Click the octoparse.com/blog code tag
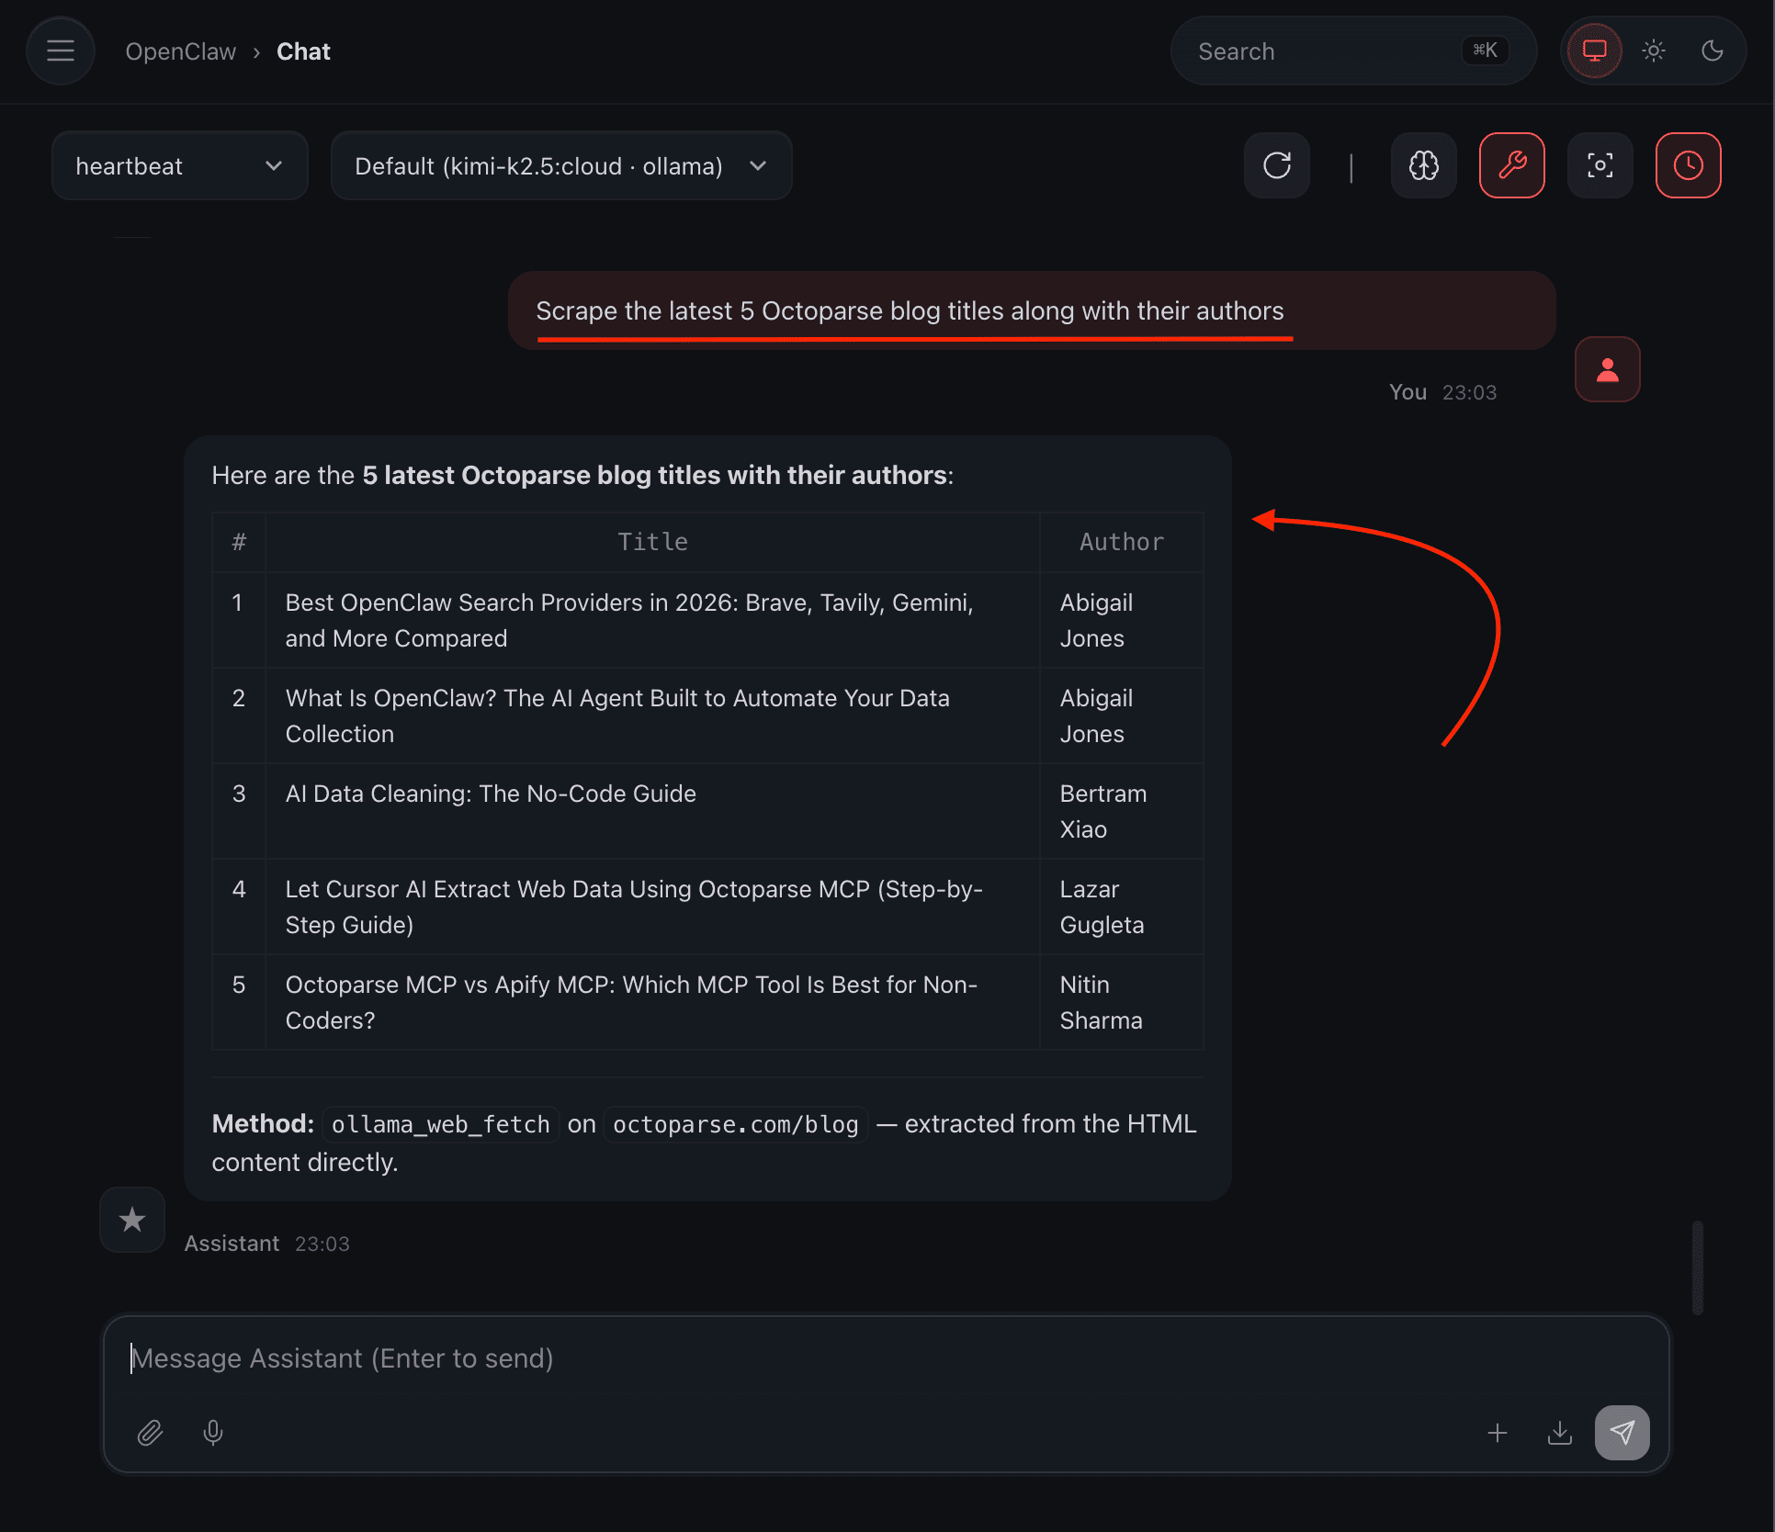 click(x=736, y=1124)
